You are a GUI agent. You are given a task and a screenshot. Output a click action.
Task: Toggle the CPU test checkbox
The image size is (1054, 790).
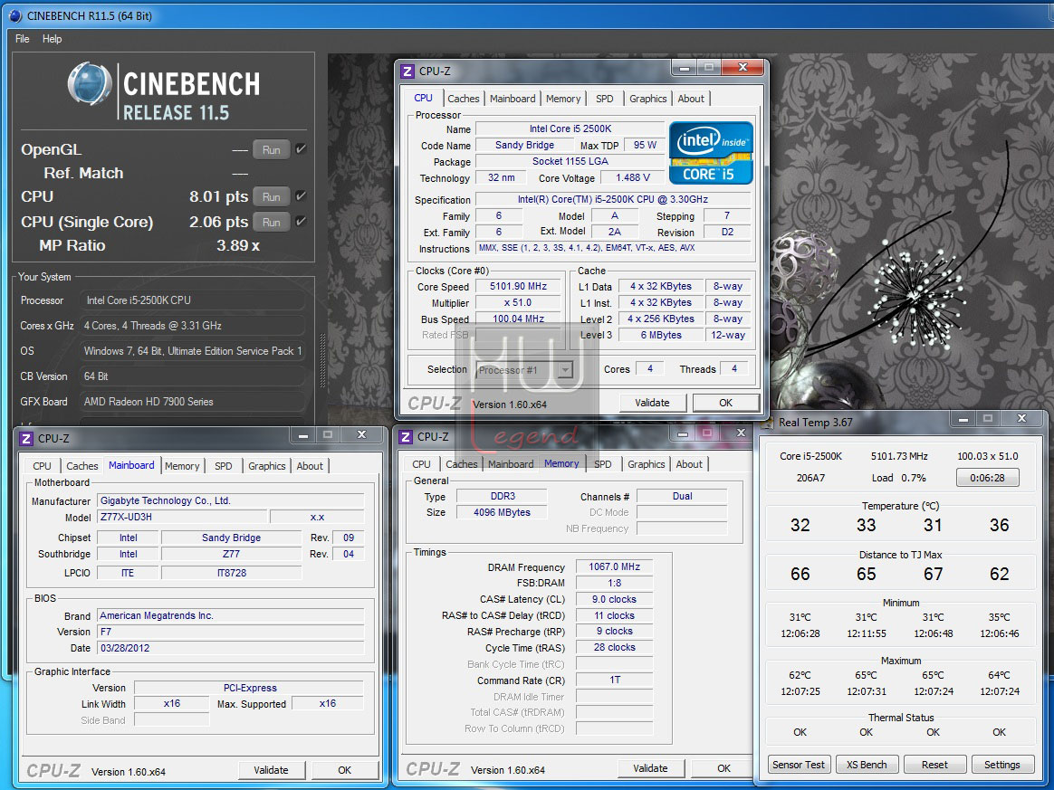(302, 196)
